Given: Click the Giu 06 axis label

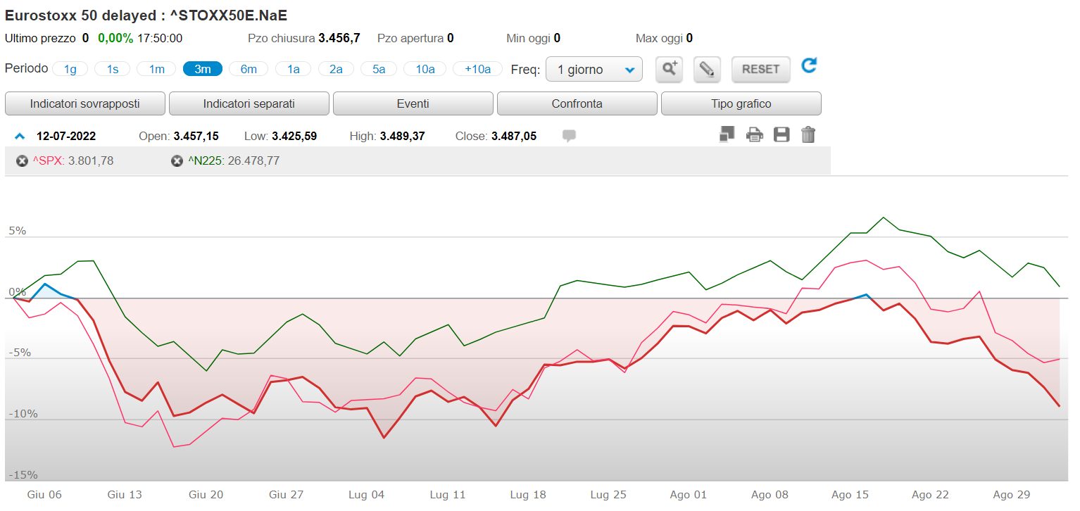Looking at the screenshot, I should click(x=44, y=495).
